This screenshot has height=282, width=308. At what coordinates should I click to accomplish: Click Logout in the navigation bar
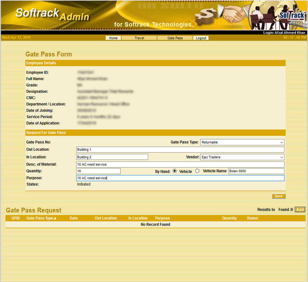tap(201, 38)
